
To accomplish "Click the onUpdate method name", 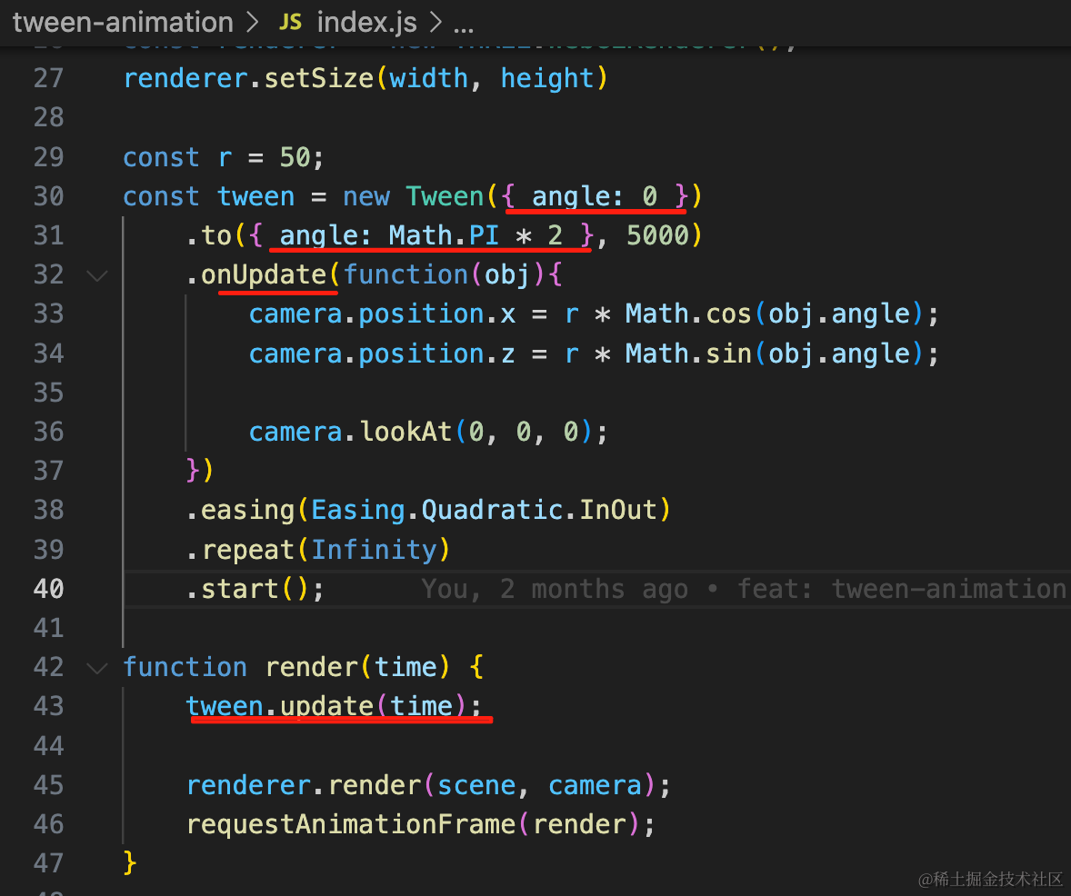I will coord(264,275).
